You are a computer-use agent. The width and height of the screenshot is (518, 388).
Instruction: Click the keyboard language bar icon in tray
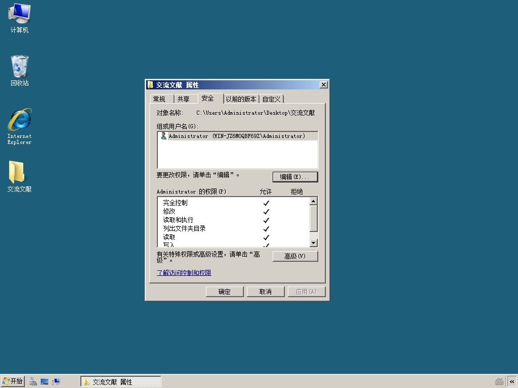pos(499,382)
